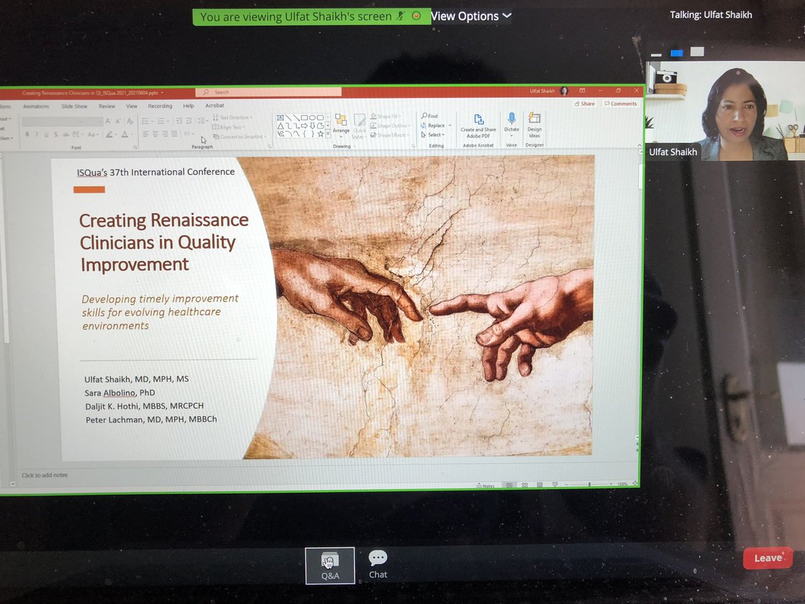805x604 pixels.
Task: Decrease the list indent level
Action: click(x=179, y=121)
